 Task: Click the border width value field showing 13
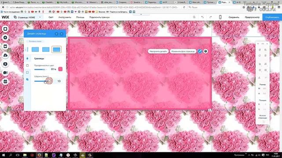click(x=59, y=81)
